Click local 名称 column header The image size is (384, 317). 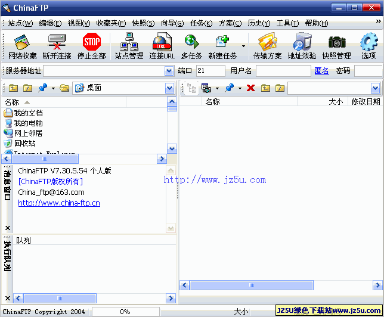point(64,102)
